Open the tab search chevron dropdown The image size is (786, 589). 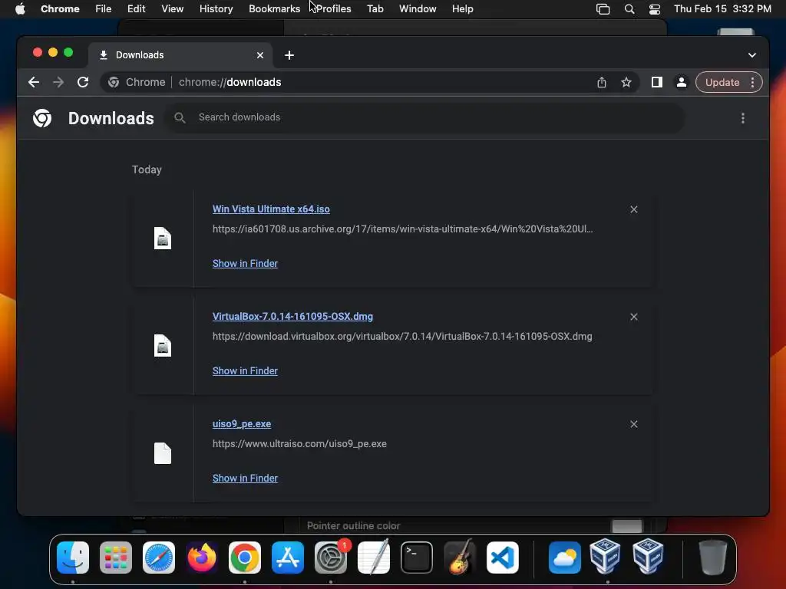pos(752,55)
